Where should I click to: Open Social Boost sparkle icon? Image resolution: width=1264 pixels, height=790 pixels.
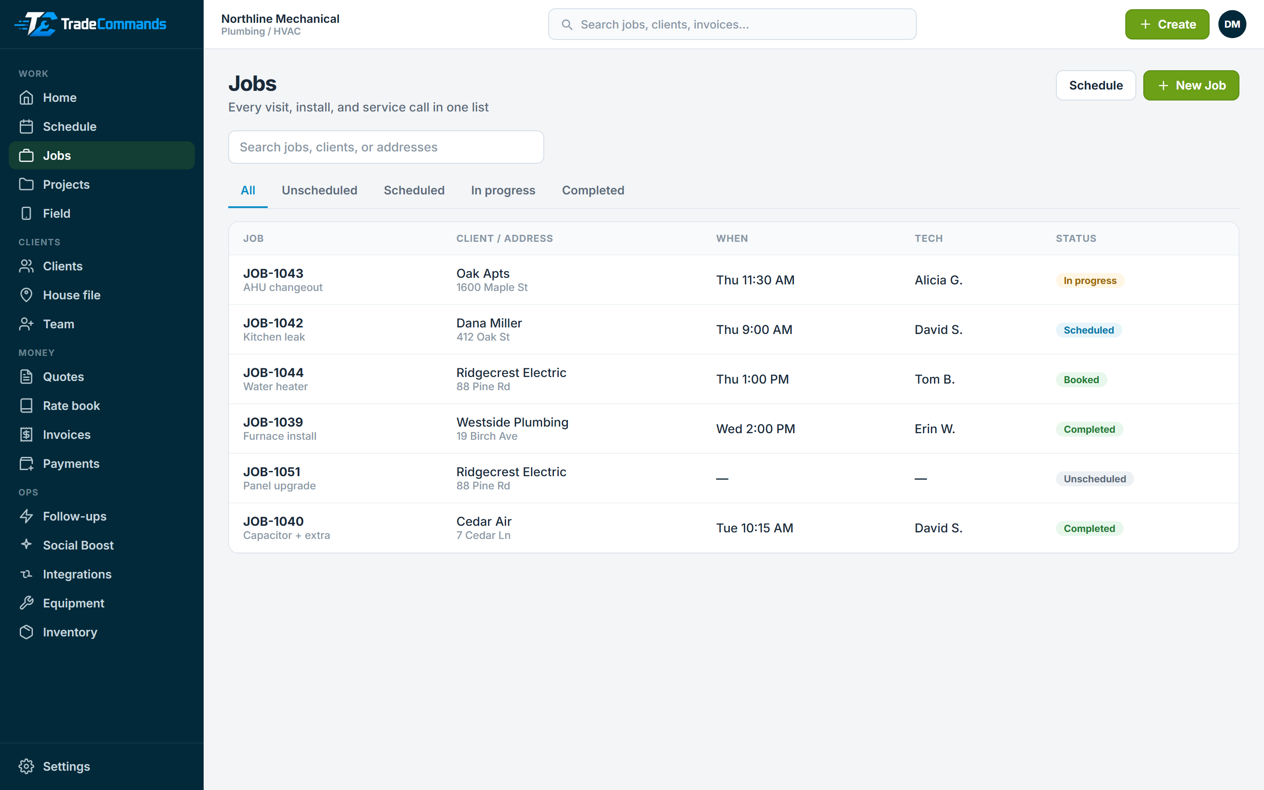26,544
